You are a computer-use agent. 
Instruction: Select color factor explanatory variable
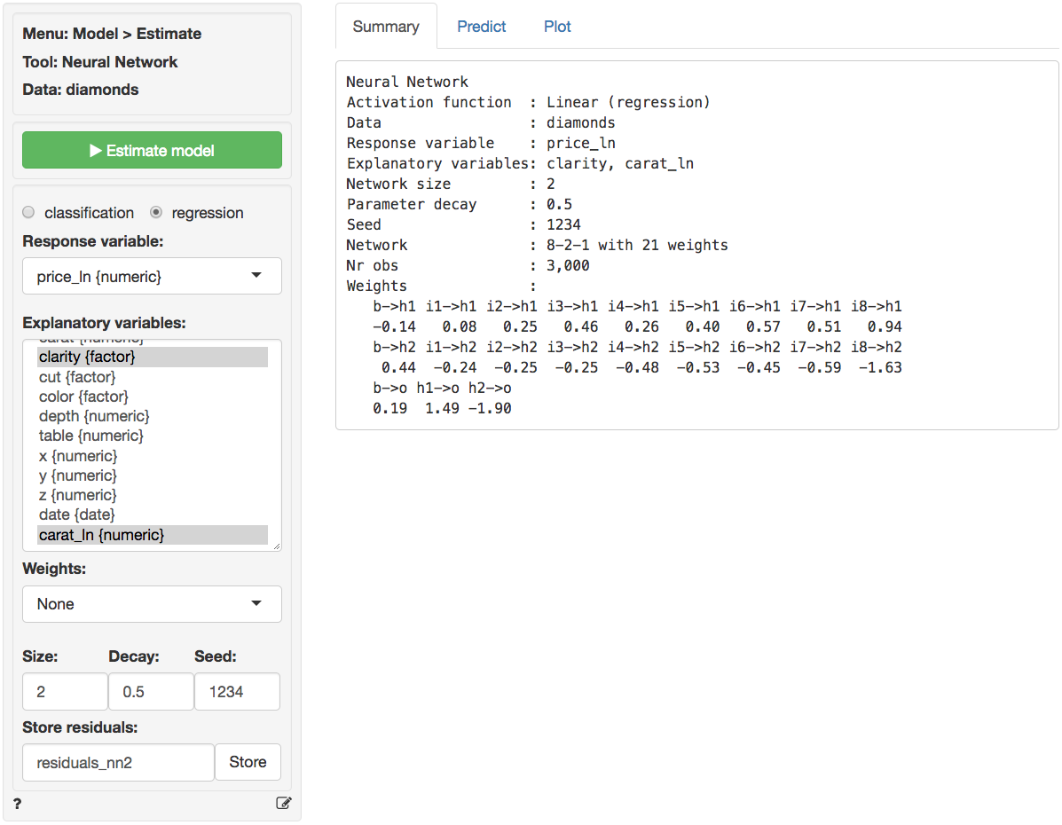[x=83, y=397]
